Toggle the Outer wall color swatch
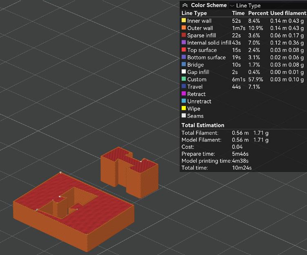This screenshot has height=255, width=307. [x=183, y=28]
